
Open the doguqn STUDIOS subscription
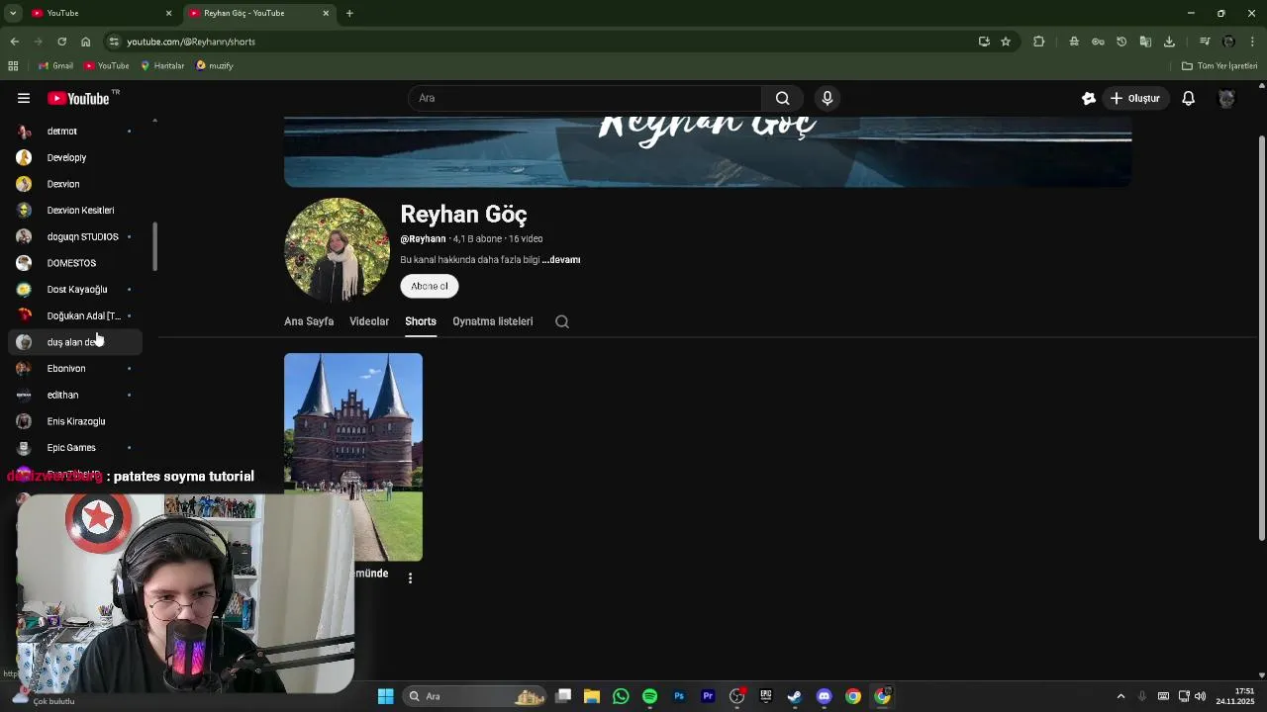tap(74, 236)
